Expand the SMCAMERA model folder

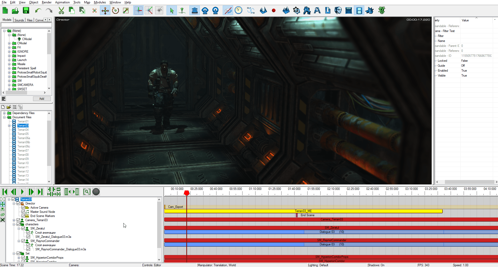[x=9, y=85]
